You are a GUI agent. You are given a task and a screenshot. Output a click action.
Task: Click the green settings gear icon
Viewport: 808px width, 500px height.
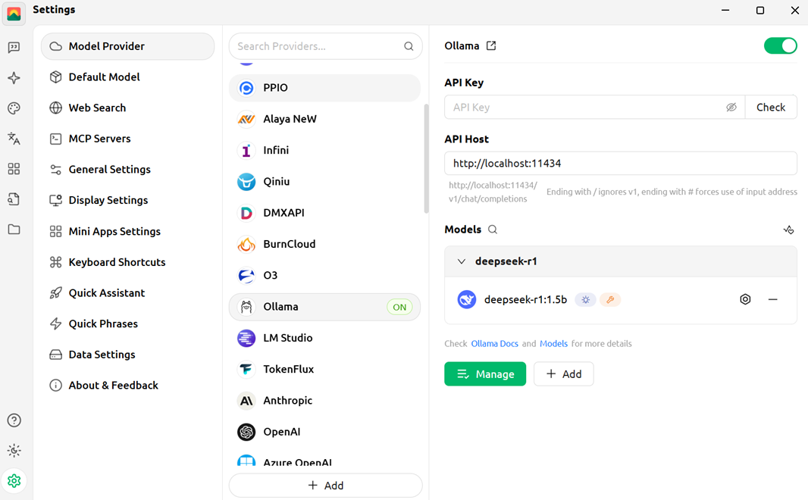(14, 481)
